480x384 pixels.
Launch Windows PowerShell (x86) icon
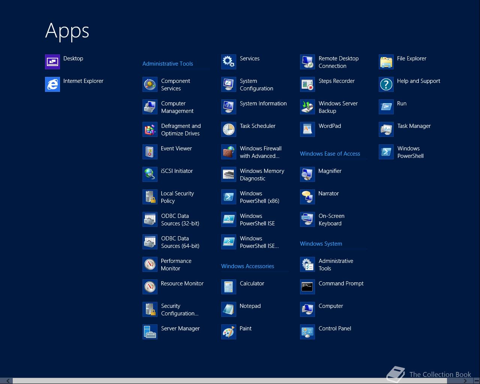[229, 197]
